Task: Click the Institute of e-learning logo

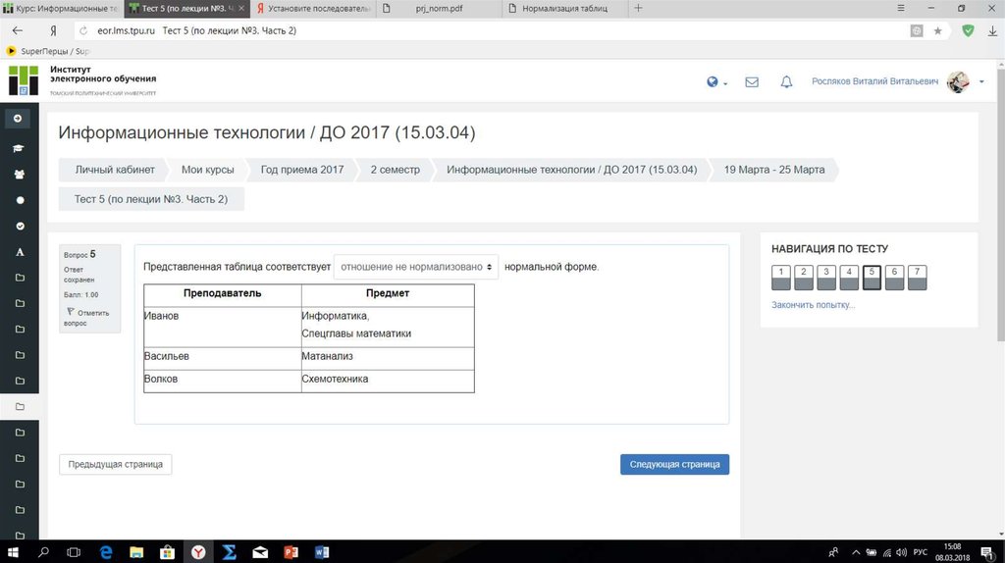Action: [82, 80]
